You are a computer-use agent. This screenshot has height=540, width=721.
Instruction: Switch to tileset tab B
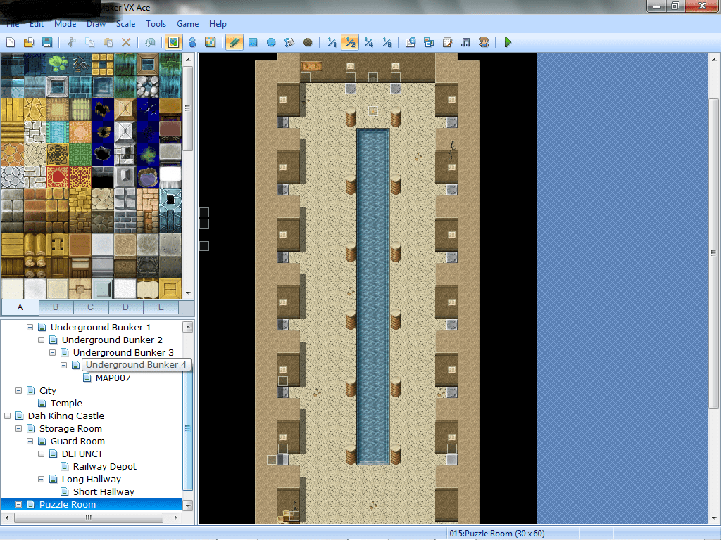point(56,307)
